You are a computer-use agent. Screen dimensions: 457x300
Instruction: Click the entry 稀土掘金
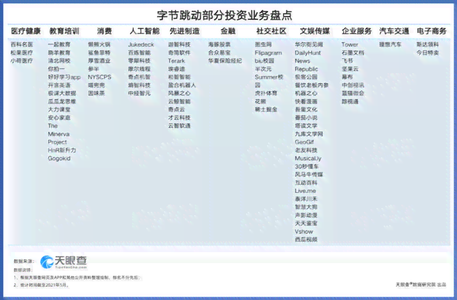click(x=266, y=110)
